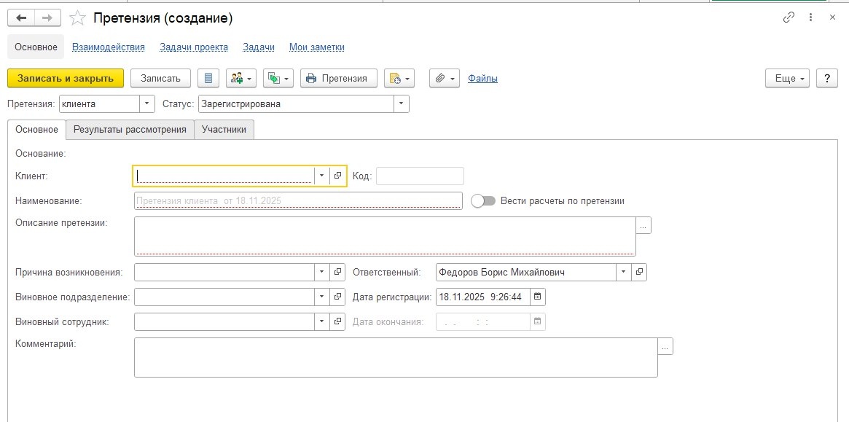Open the calendar picker for Дата регистрации

[538, 297]
